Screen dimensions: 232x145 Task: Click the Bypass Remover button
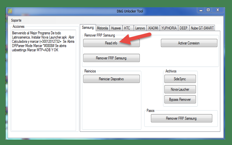tap(180, 99)
